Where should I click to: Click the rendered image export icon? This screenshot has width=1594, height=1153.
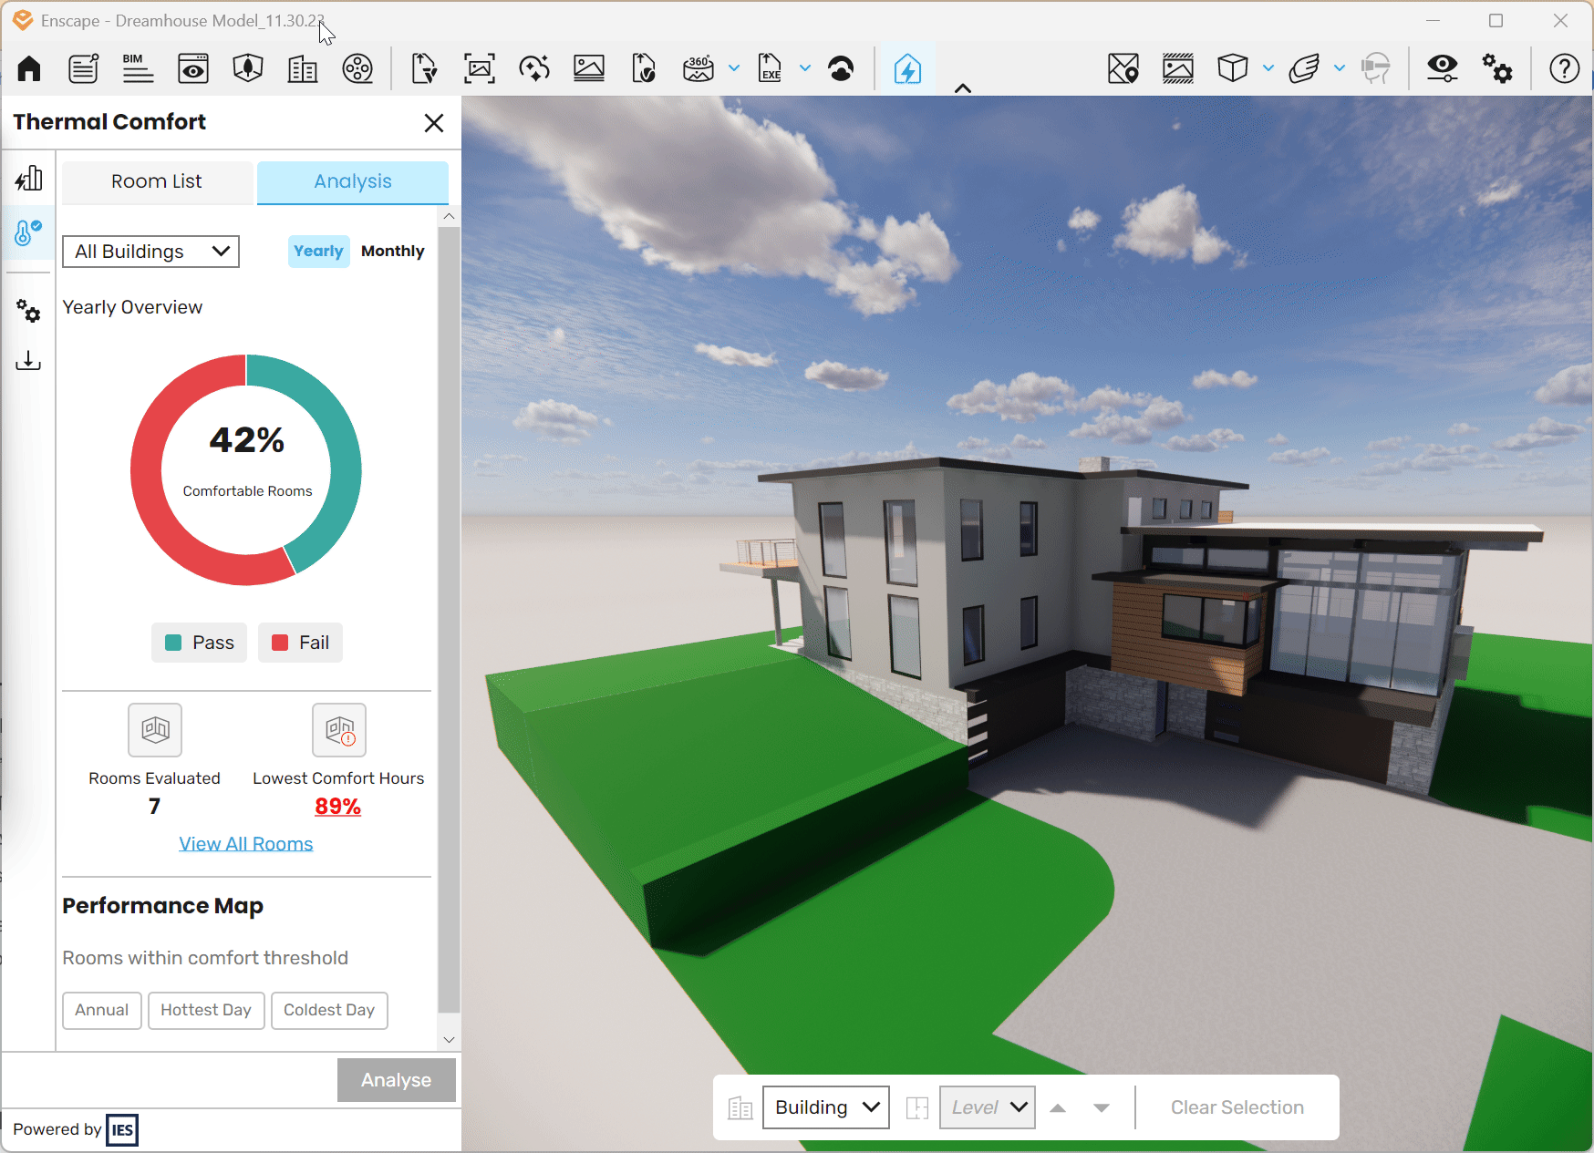pos(589,68)
